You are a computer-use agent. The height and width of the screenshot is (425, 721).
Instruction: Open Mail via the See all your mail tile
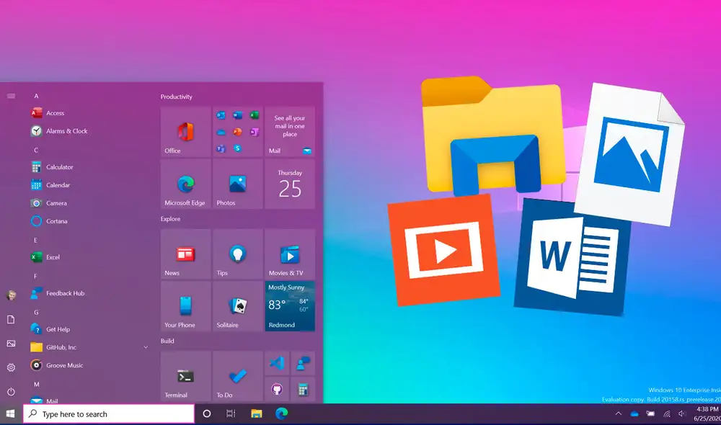[x=290, y=132]
